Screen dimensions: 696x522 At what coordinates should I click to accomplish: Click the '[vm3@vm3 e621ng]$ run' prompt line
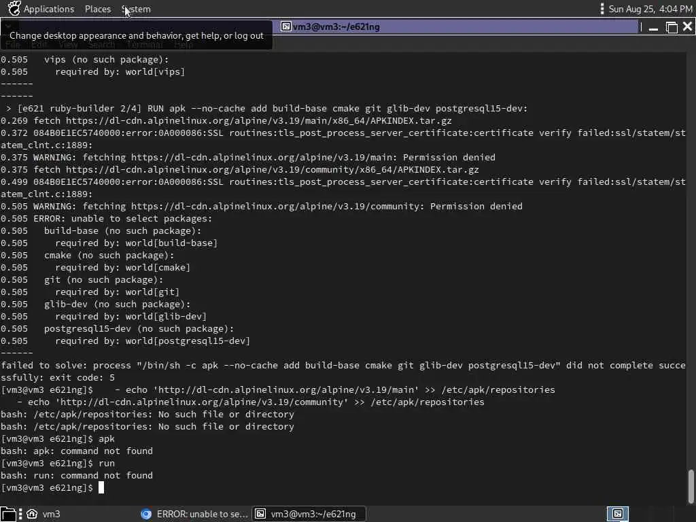[x=58, y=463]
